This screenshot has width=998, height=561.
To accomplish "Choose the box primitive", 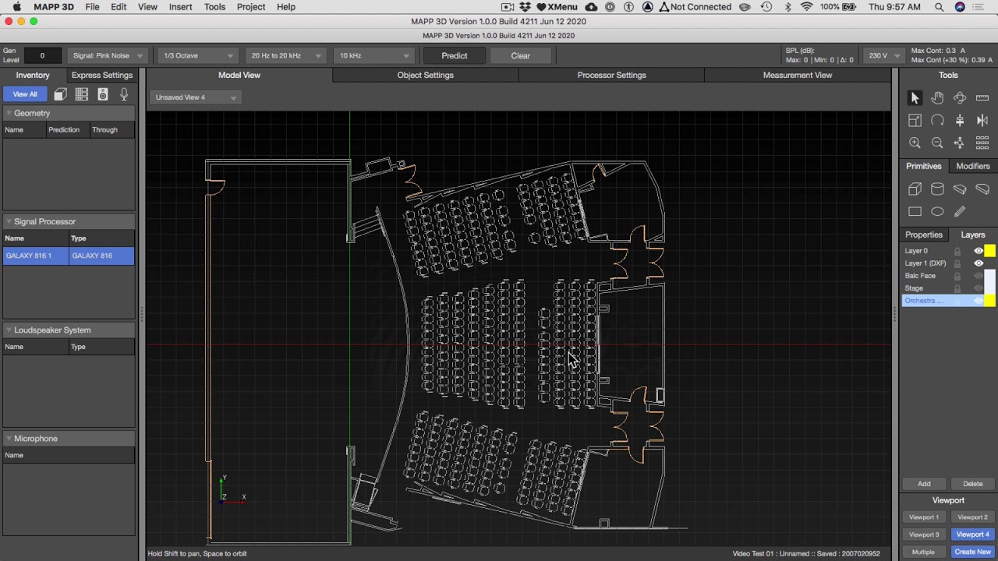I will 915,189.
